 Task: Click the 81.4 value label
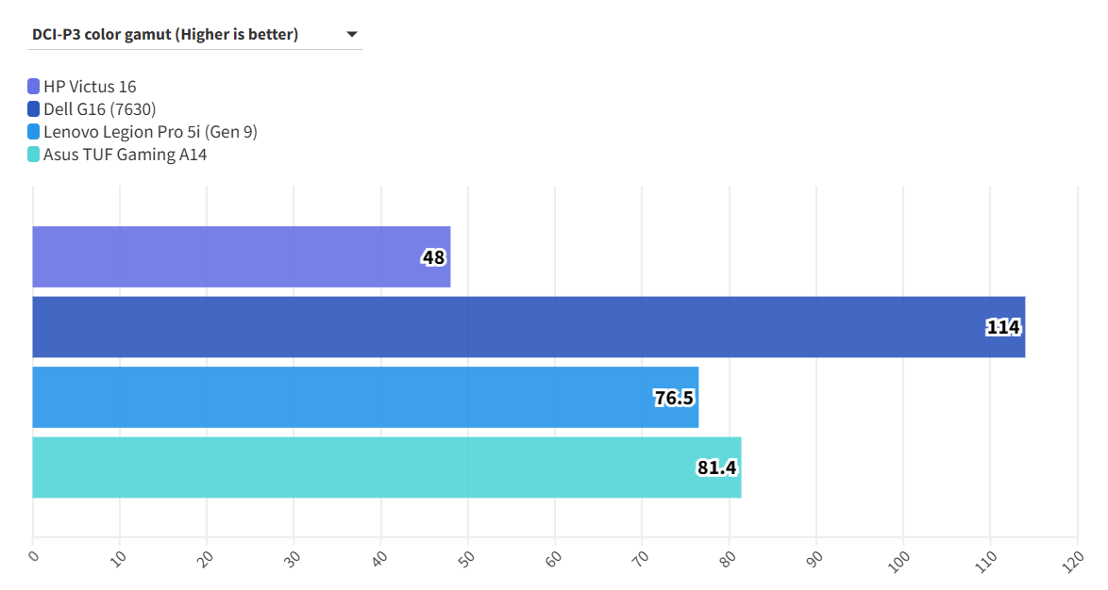[x=716, y=467]
